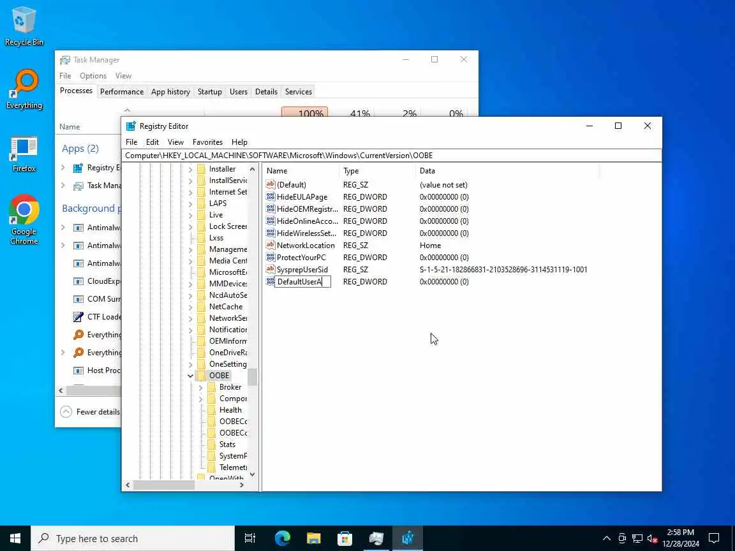Switch to Task Manager via taskbar icon

(x=376, y=538)
